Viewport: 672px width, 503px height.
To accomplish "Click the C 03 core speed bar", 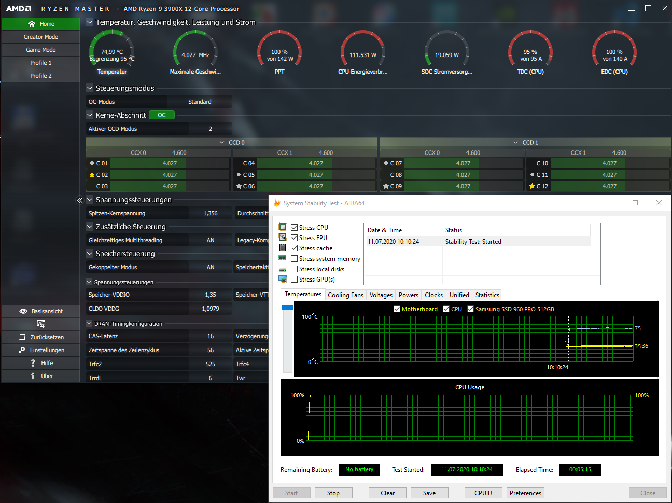I will point(170,186).
